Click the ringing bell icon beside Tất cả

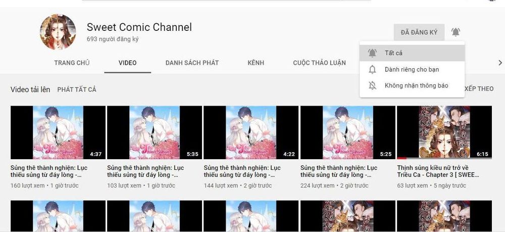pos(373,53)
